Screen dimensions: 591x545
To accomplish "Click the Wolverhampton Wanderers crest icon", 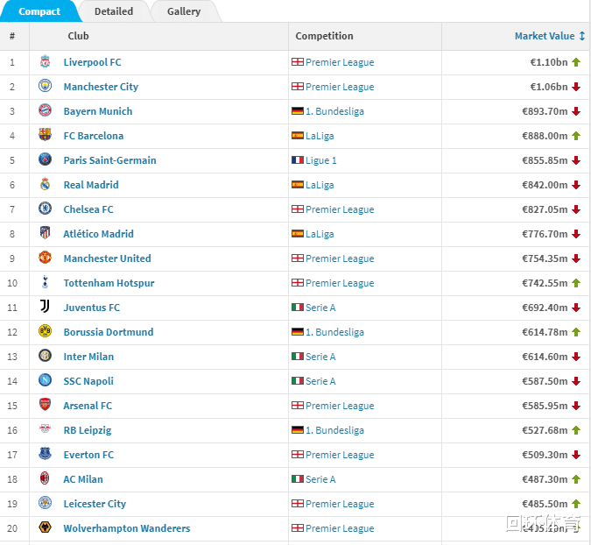I will [x=45, y=528].
